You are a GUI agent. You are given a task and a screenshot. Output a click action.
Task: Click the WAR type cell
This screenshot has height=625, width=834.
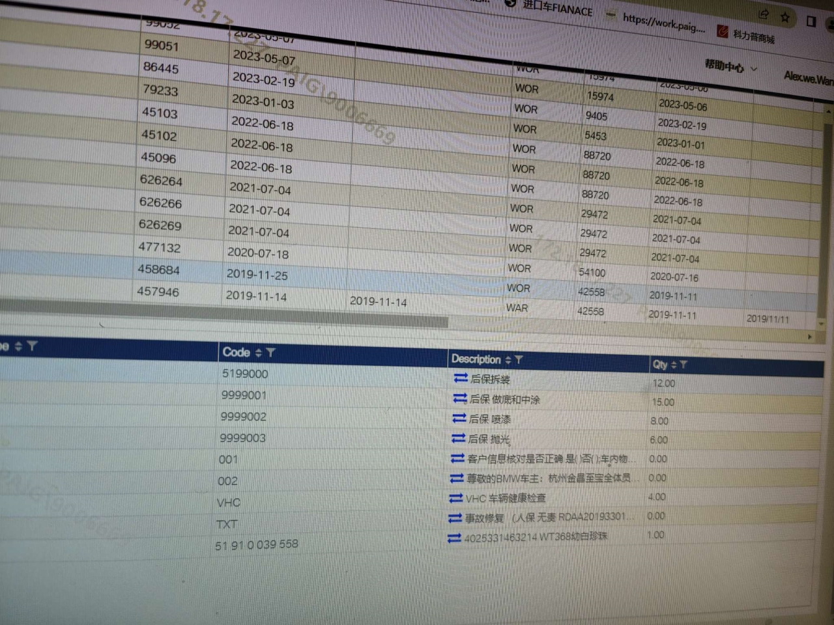(517, 307)
